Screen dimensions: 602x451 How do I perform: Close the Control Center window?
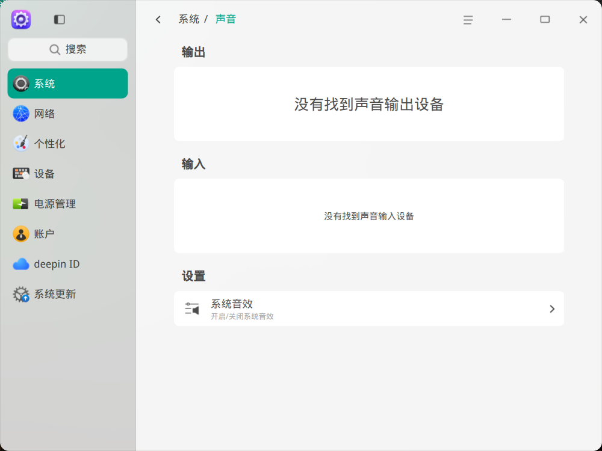(x=583, y=20)
